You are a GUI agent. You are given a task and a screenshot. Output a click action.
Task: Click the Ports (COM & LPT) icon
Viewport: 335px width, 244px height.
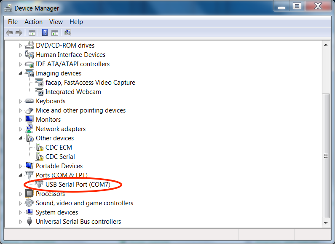click(29, 175)
